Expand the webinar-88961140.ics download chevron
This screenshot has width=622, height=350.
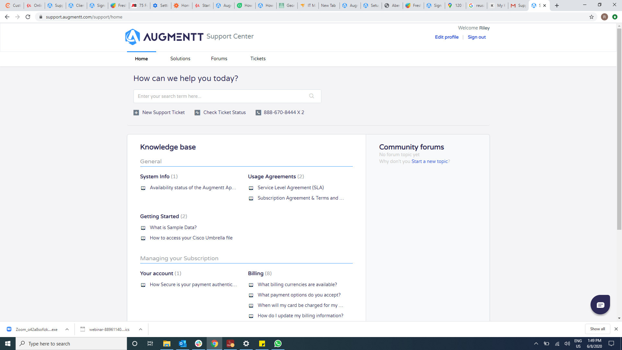point(141,329)
